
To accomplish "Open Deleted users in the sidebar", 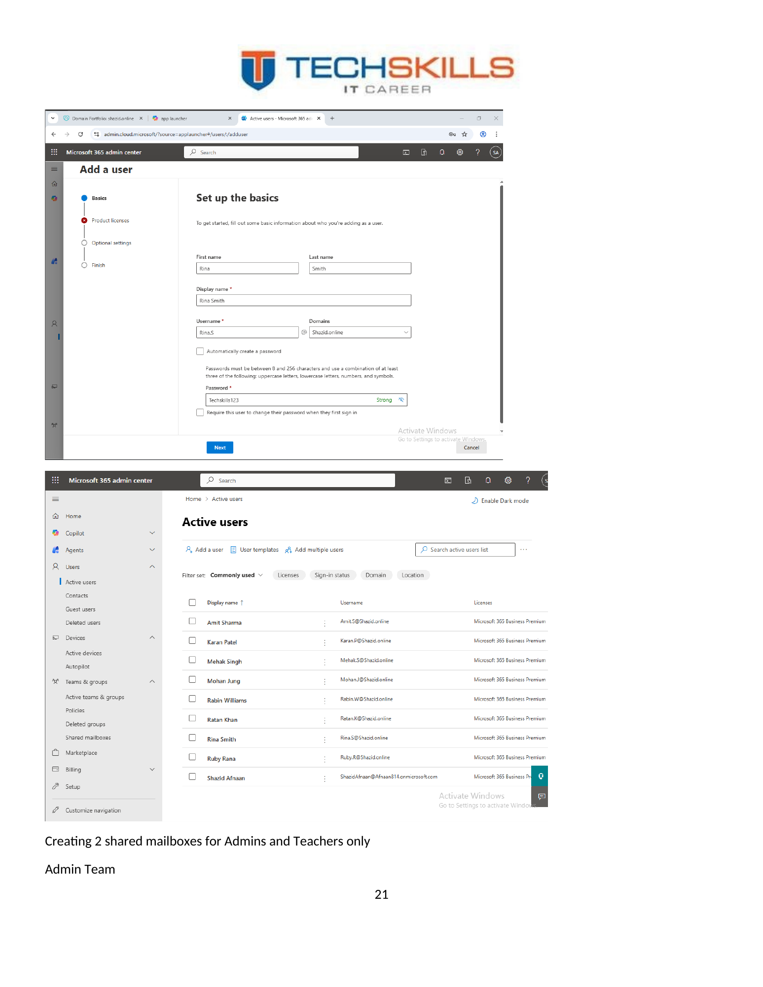I will click(x=83, y=623).
